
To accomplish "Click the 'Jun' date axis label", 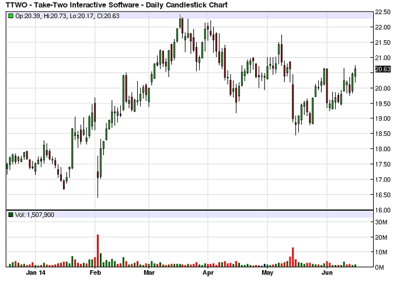I will coord(327,272).
